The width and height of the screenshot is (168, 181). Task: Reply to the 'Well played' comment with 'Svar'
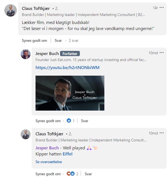pos(88,174)
